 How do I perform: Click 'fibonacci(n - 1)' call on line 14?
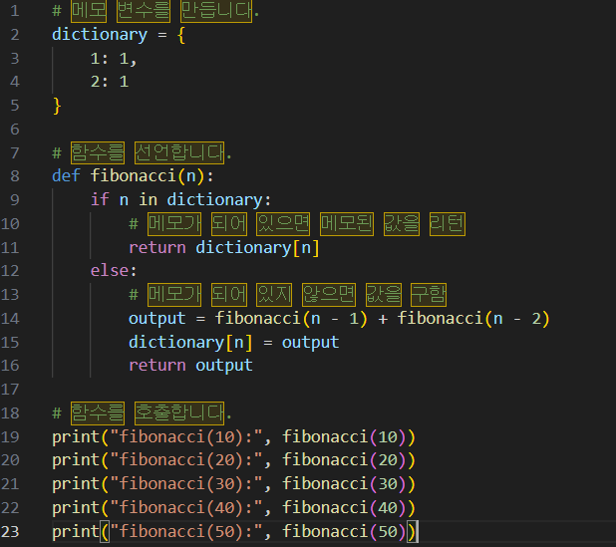291,319
